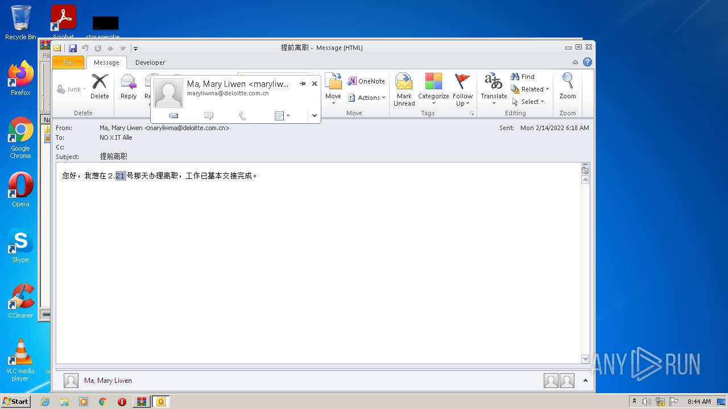Reply to the message

(x=129, y=86)
